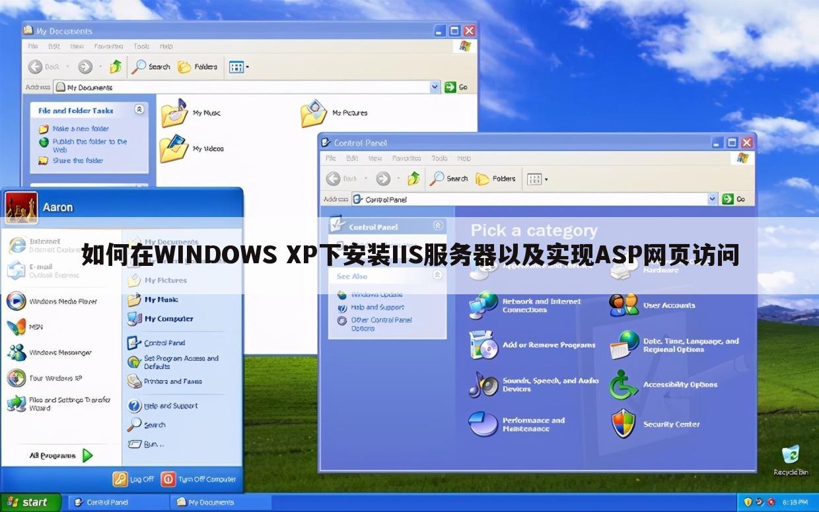
Task: Toggle Folders pane in Control Panel toolbar
Action: coord(495,179)
